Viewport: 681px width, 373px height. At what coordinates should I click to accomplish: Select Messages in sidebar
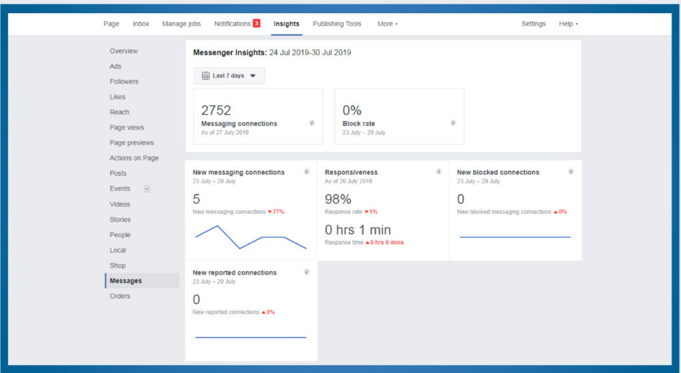142,281
